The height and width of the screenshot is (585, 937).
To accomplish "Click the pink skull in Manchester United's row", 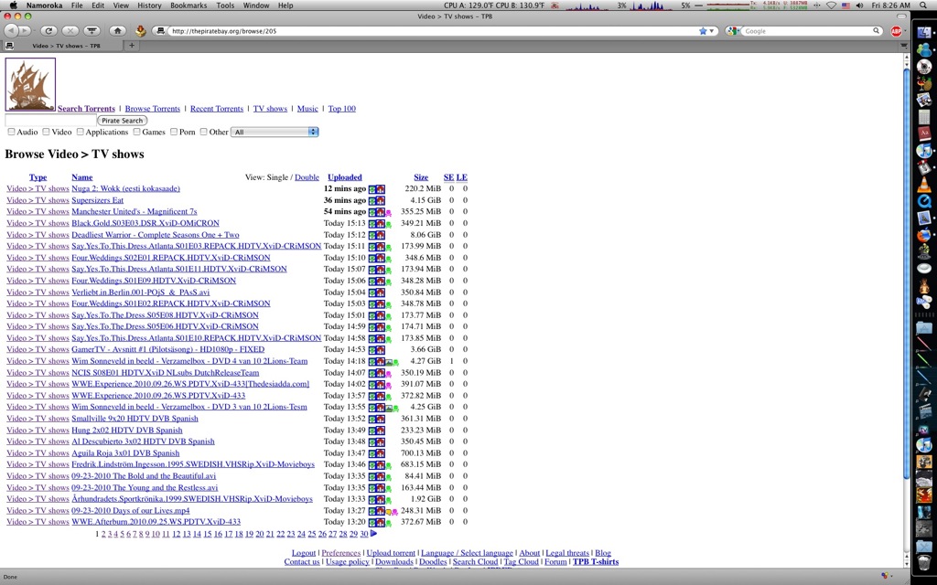I will pyautogui.click(x=388, y=213).
